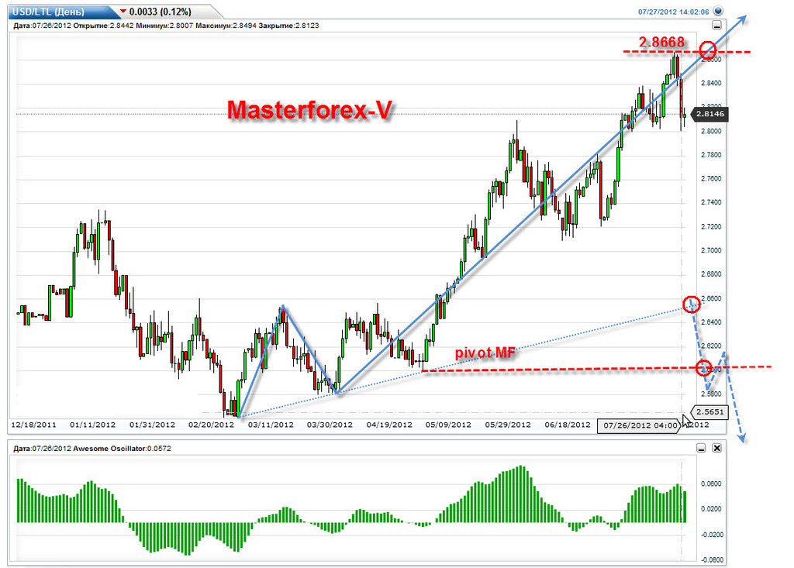794x568 pixels.
Task: Click the Минимум:2.8007 value in the header
Action: click(x=164, y=26)
